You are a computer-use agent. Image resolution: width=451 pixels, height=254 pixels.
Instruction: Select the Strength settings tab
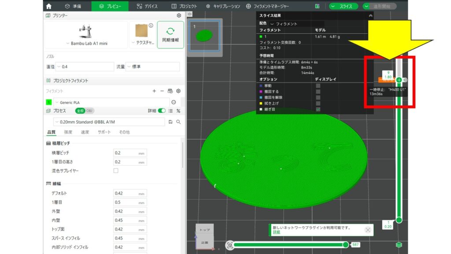[x=68, y=132]
